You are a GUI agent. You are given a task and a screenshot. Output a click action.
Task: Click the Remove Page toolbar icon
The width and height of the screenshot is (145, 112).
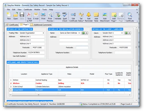tap(121, 17)
